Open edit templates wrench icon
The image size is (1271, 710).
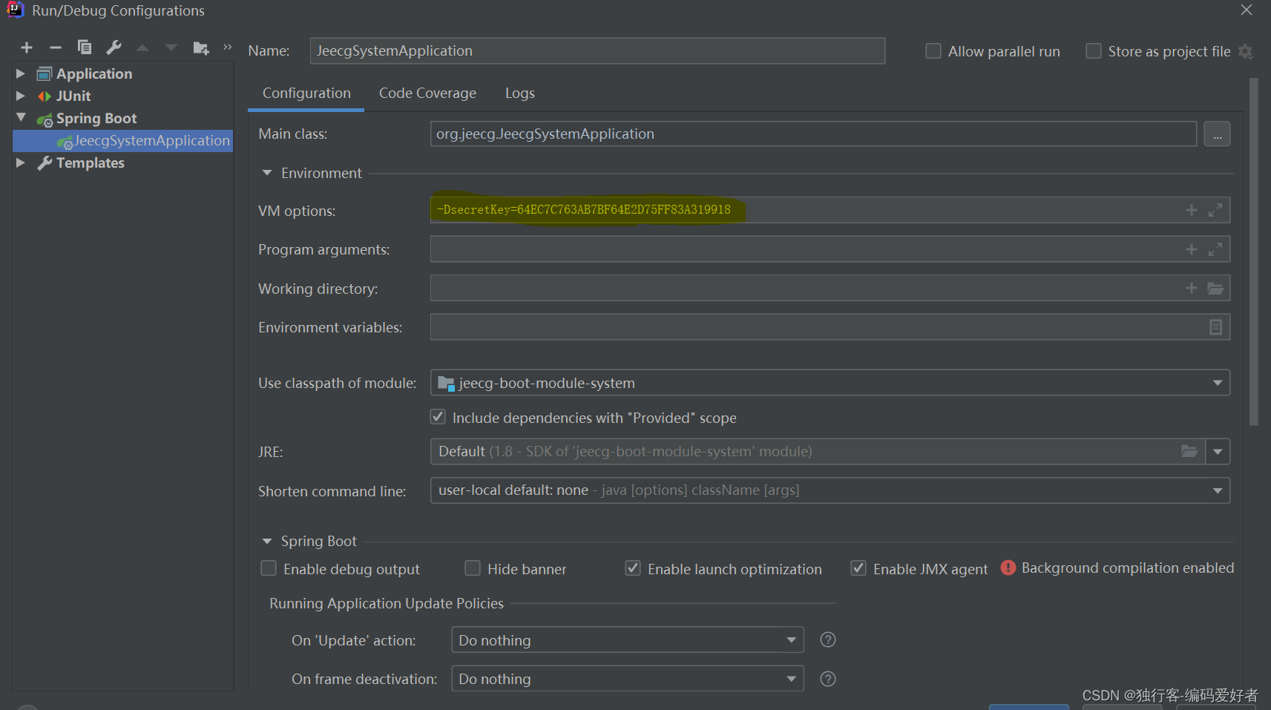tap(114, 47)
